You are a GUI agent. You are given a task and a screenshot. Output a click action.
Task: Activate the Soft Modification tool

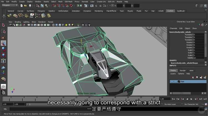[x=3, y=67]
